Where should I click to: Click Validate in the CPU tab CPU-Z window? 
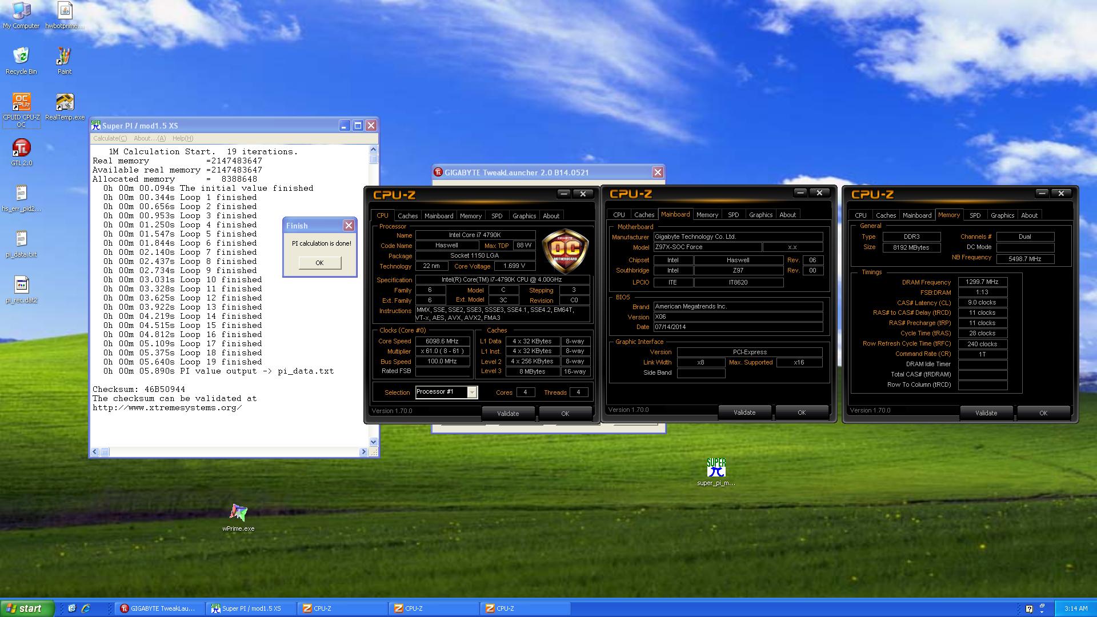coord(508,414)
